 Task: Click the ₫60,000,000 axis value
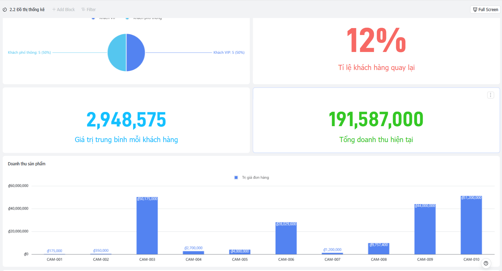tap(18, 186)
